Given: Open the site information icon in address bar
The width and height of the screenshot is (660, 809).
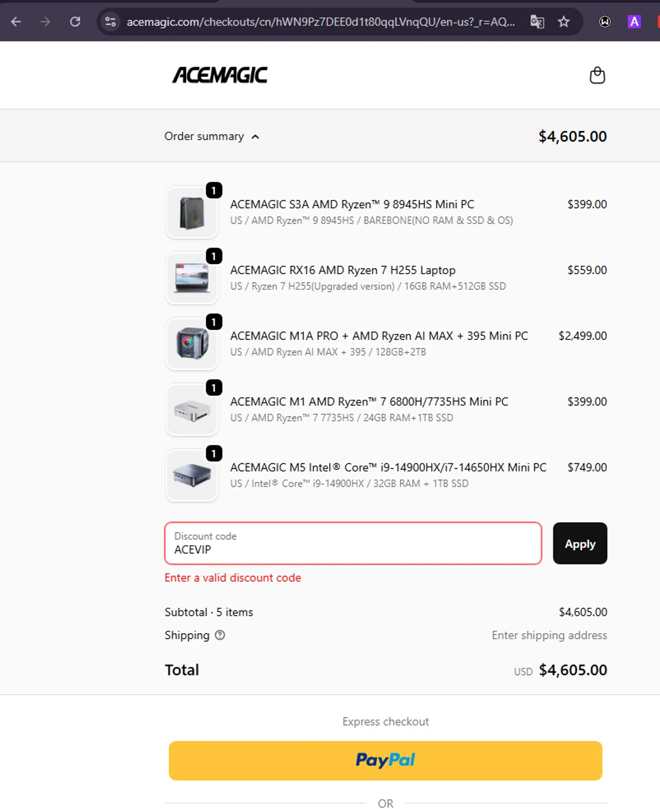Looking at the screenshot, I should tap(111, 22).
